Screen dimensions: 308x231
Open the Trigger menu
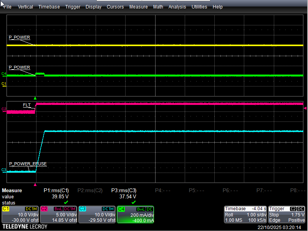73,7
